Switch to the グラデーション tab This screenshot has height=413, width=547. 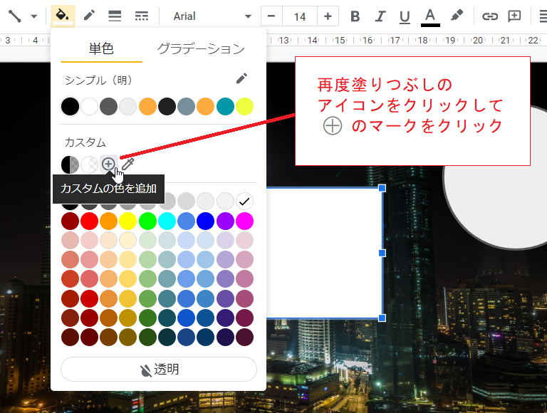pyautogui.click(x=201, y=48)
